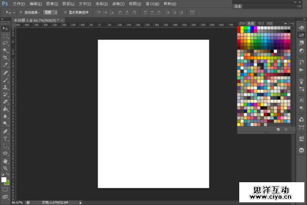Pick the magenta swatch in top row
The height and width of the screenshot is (205, 307).
point(255,28)
